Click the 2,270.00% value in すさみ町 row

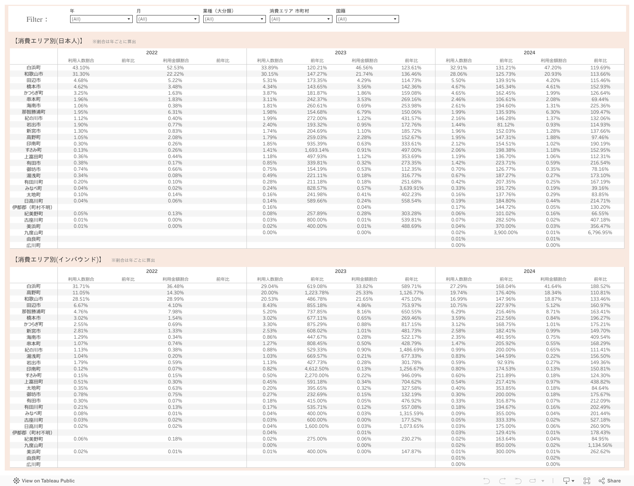click(317, 375)
